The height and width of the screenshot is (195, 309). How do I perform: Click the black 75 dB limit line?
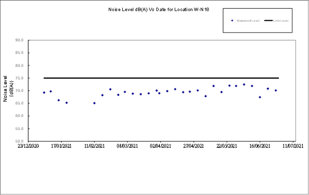pos(161,78)
